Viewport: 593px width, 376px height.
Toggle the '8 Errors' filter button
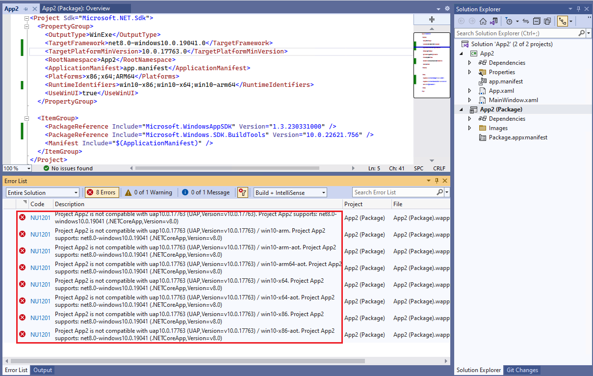click(x=102, y=192)
